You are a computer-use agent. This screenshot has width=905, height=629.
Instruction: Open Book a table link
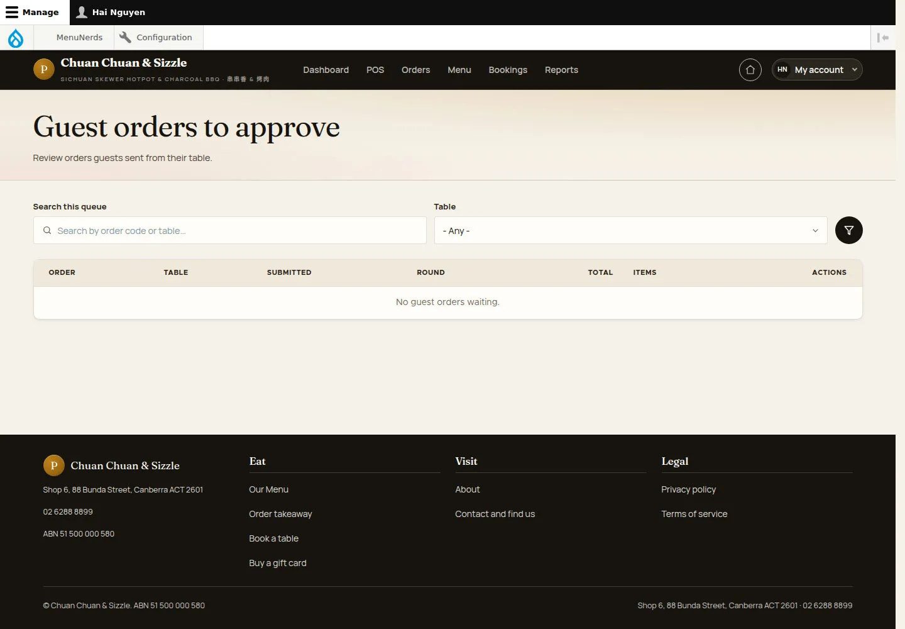pos(273,538)
